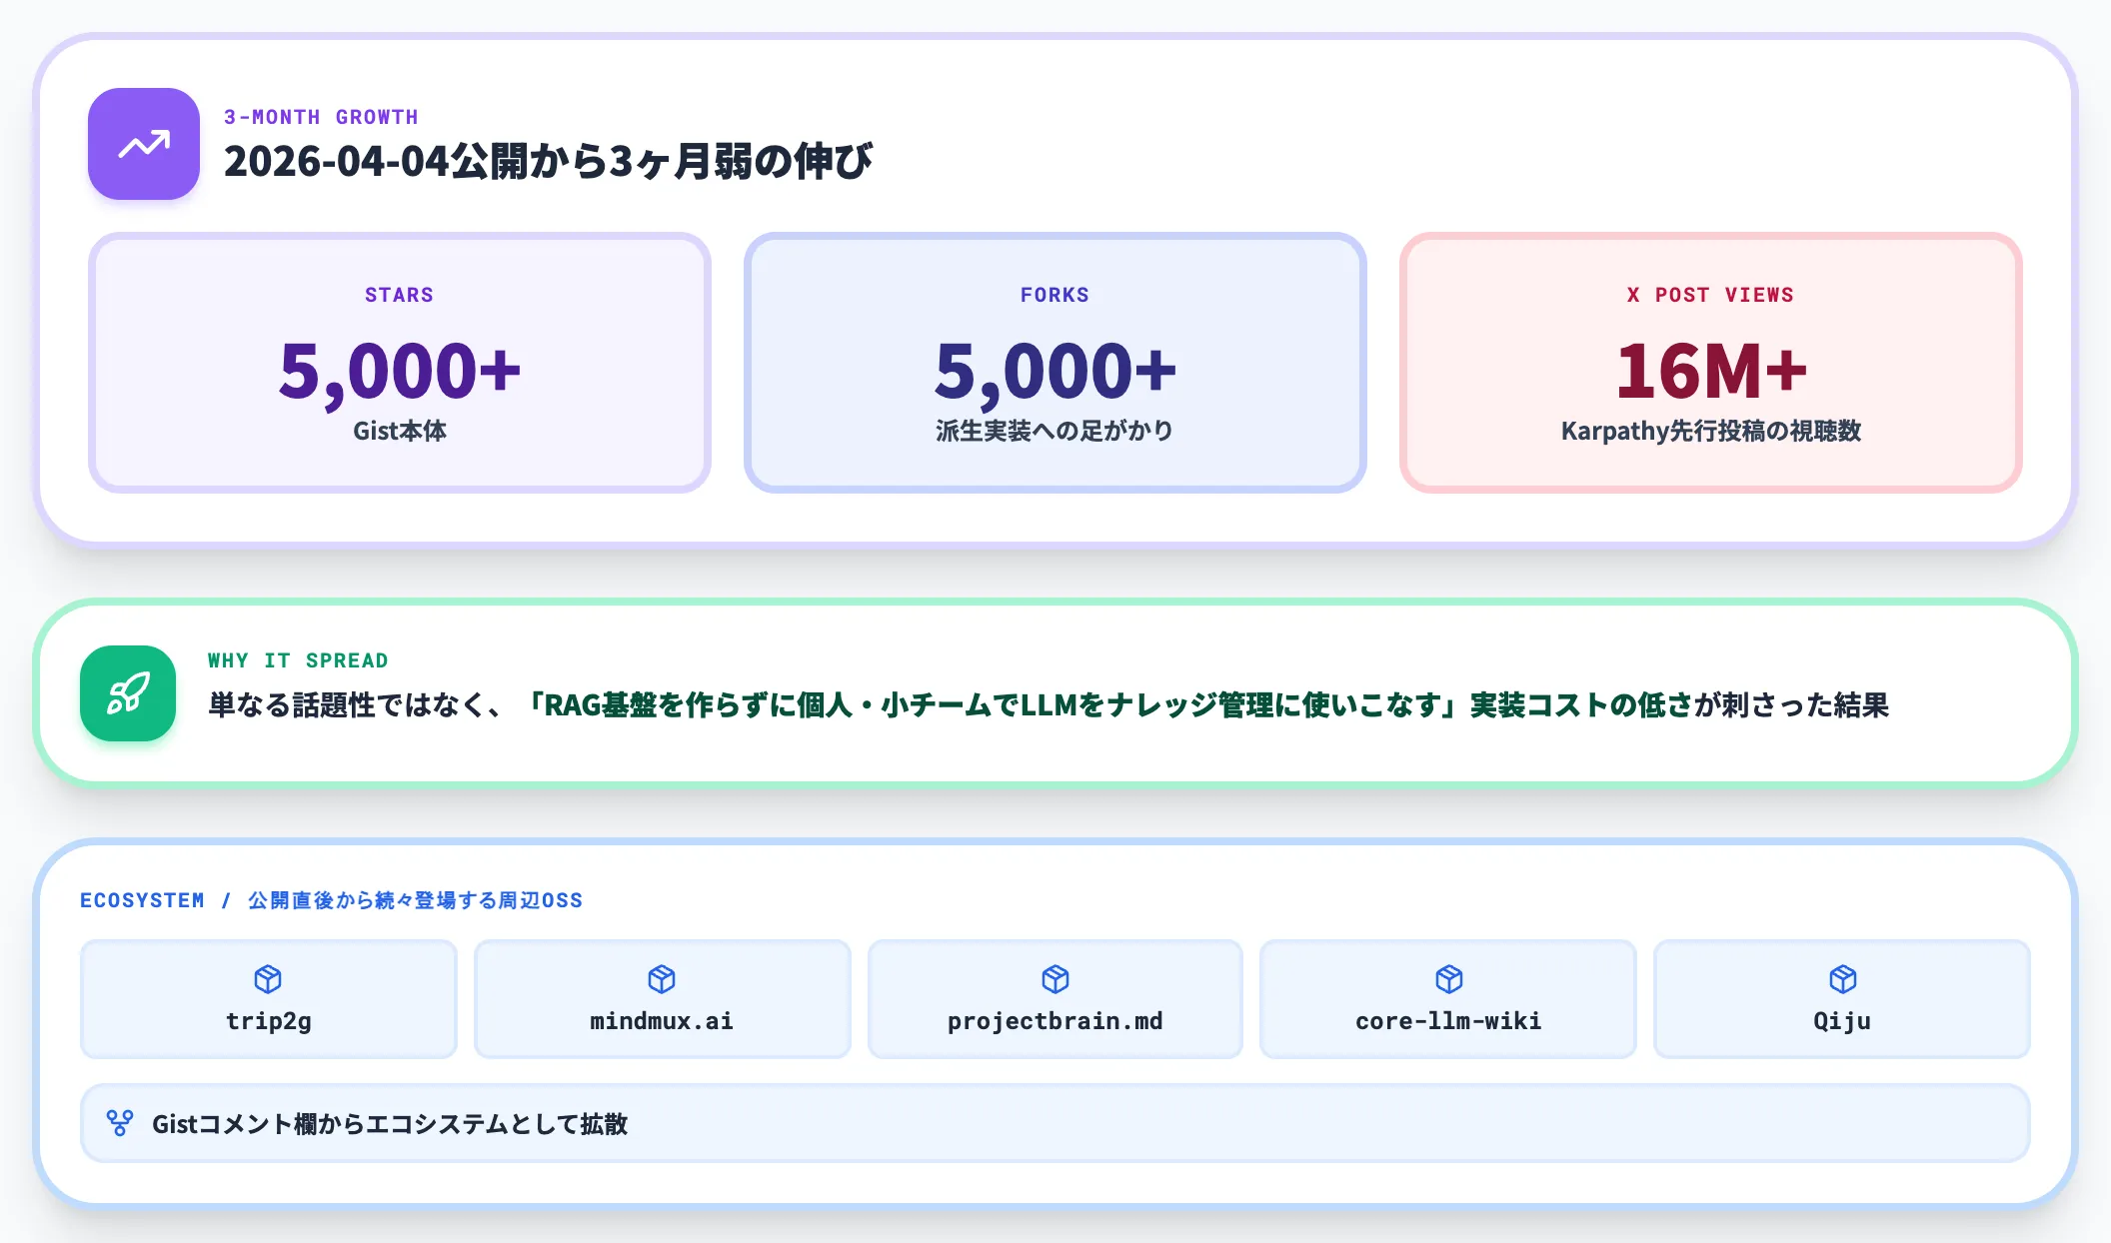
Task: Click the purple trending-up growth icon
Action: pyautogui.click(x=144, y=144)
